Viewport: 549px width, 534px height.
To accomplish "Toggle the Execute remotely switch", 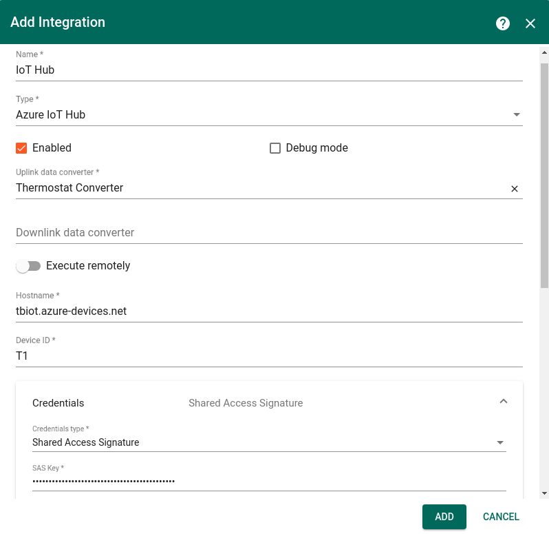I will click(x=29, y=266).
